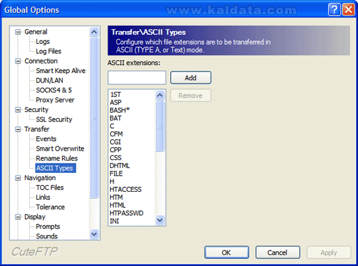Click the extension list scroll-down arrow
This screenshot has width=358, height=266.
[160, 220]
